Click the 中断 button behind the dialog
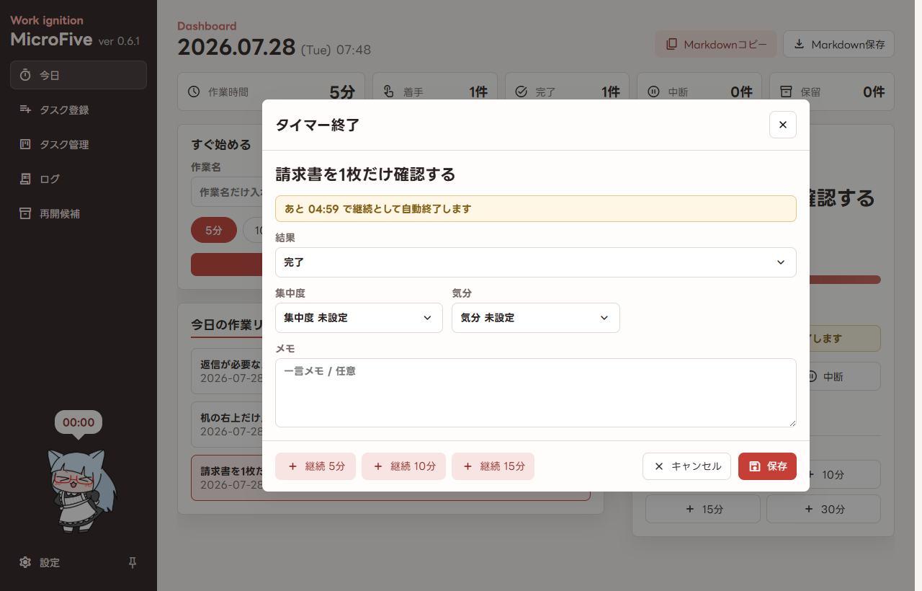922x591 pixels. (845, 376)
